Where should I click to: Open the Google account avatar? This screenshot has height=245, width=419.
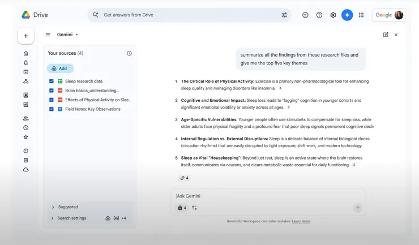(399, 15)
